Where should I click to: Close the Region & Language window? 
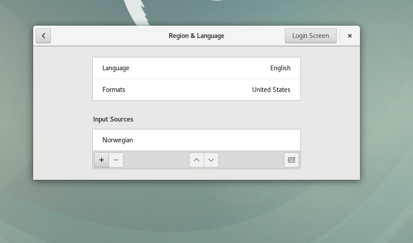(350, 36)
